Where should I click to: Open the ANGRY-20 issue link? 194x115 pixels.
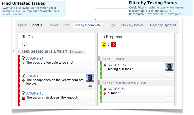click(x=35, y=76)
